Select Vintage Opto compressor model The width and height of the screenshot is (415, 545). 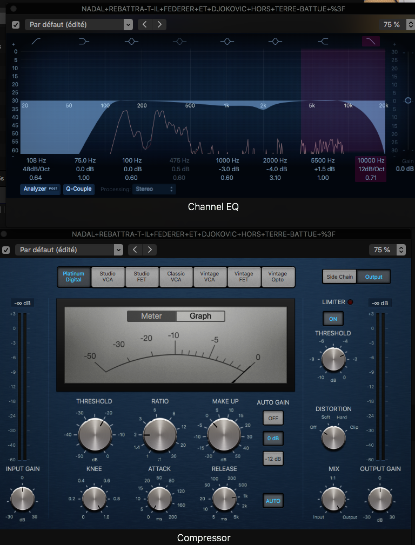click(x=278, y=277)
